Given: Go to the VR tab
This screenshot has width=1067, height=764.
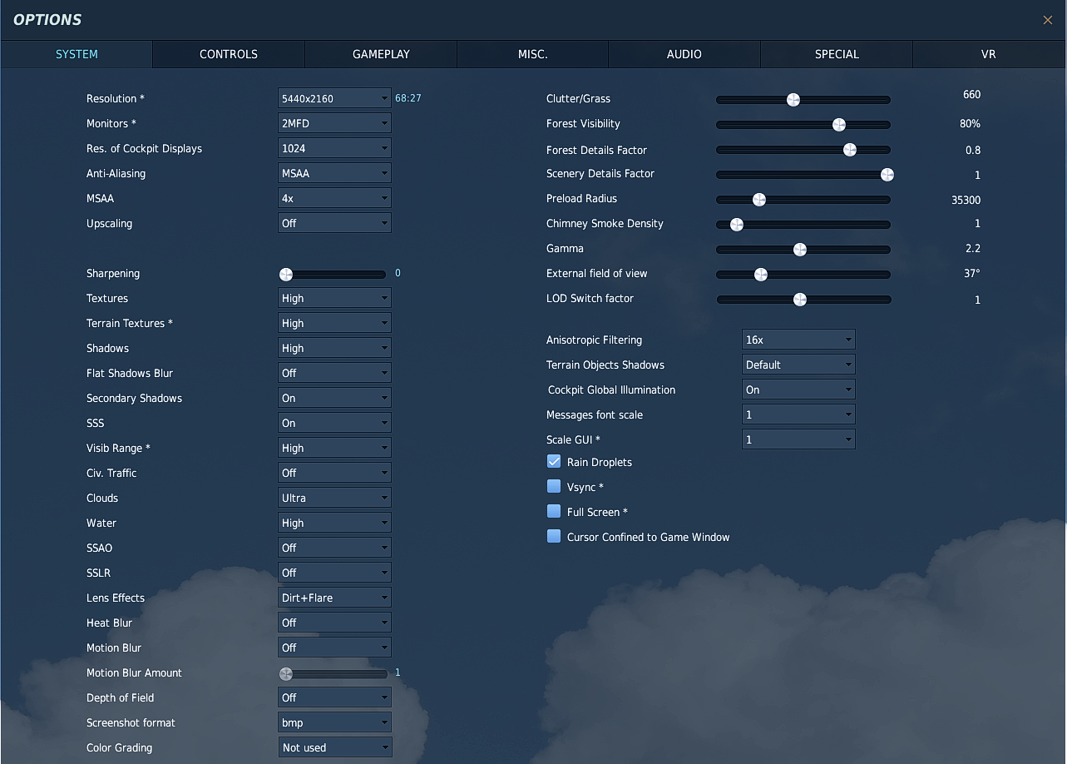Looking at the screenshot, I should pyautogui.click(x=988, y=54).
